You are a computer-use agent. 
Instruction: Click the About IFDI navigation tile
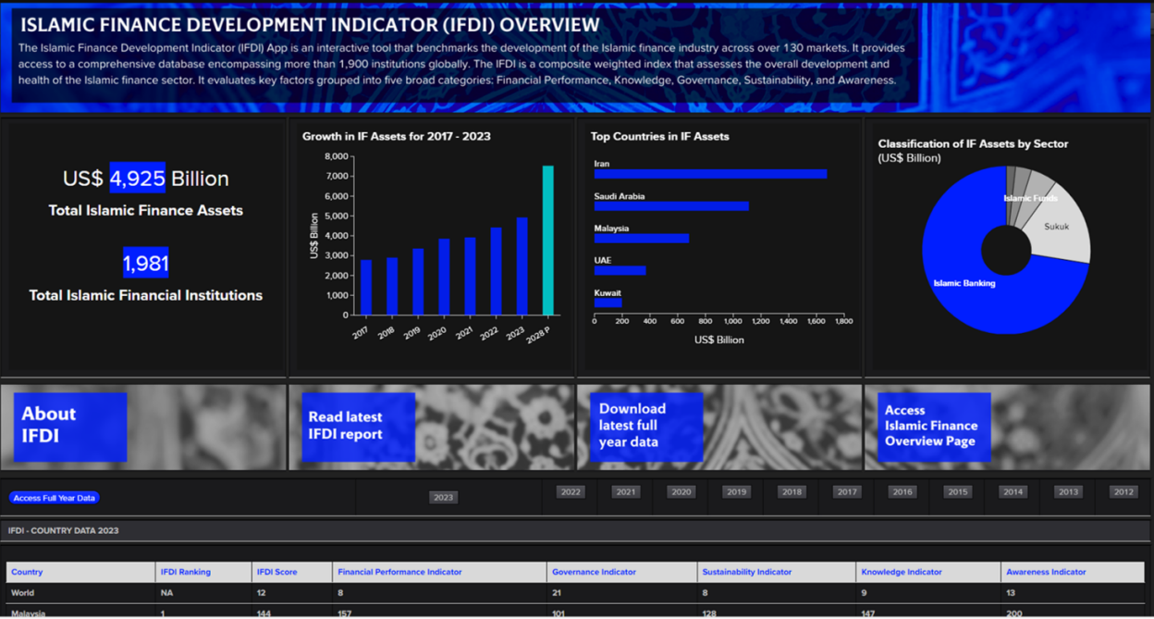click(x=69, y=427)
